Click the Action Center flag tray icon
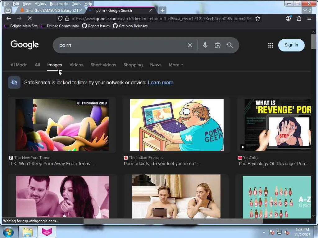The width and height of the screenshot is (318, 238). [272, 232]
